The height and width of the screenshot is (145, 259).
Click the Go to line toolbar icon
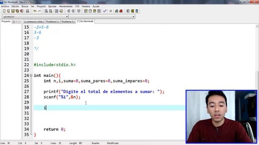61,11
